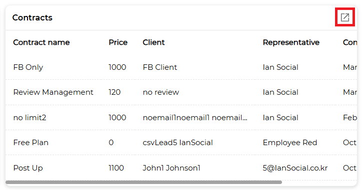Select the Post Up contract
Screen dimensions: 362x190
28,168
